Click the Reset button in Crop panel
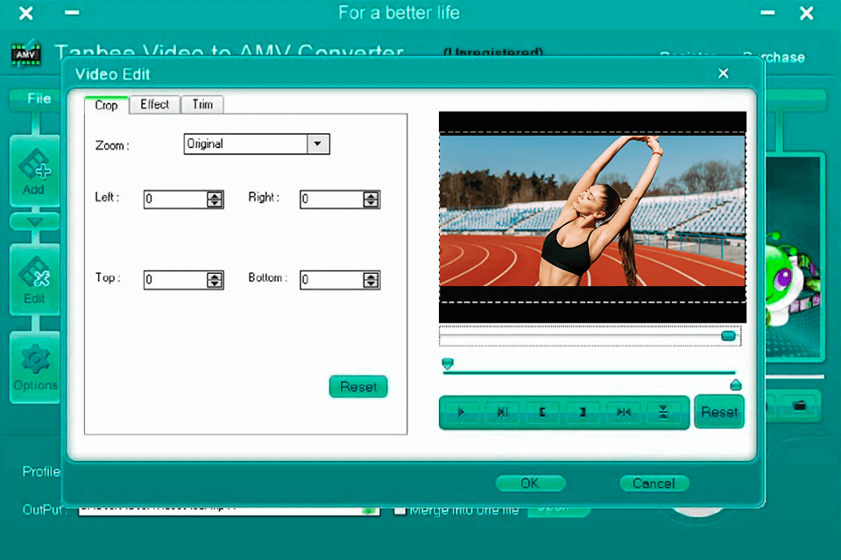841x560 pixels. tap(357, 387)
